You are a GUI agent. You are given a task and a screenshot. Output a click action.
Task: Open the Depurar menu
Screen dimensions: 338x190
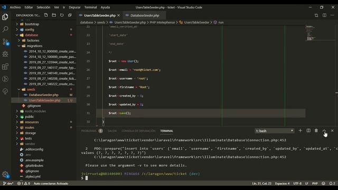[74, 7]
